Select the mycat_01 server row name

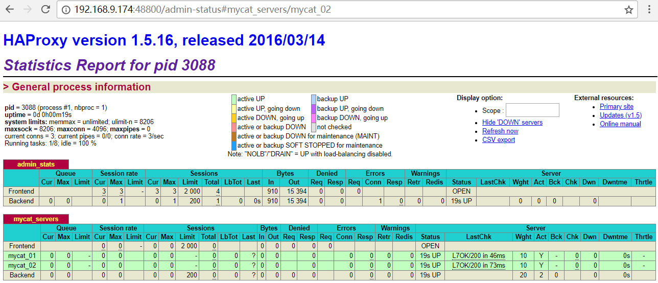pos(22,255)
